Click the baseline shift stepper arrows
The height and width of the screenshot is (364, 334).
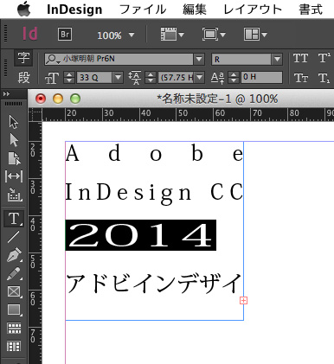tap(234, 77)
